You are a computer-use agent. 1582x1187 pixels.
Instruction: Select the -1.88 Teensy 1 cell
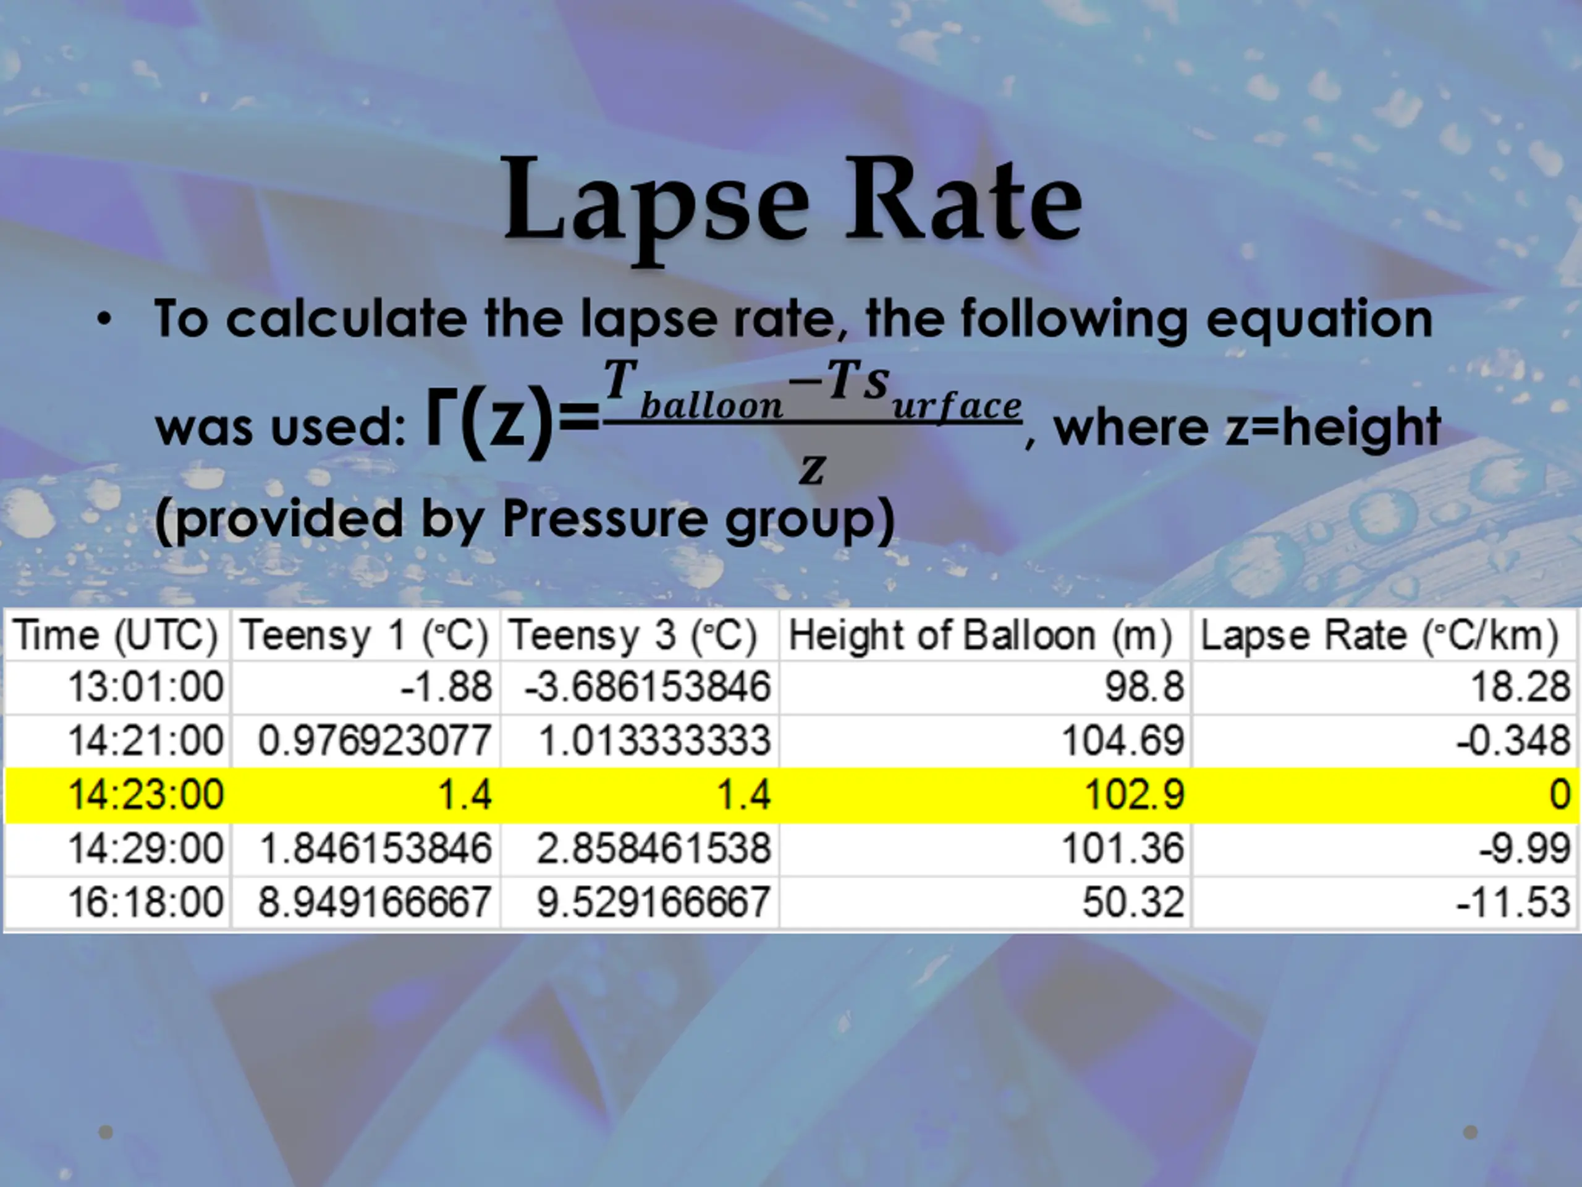(x=365, y=687)
